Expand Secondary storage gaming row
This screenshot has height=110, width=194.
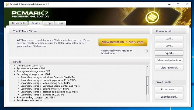click(x=18, y=95)
